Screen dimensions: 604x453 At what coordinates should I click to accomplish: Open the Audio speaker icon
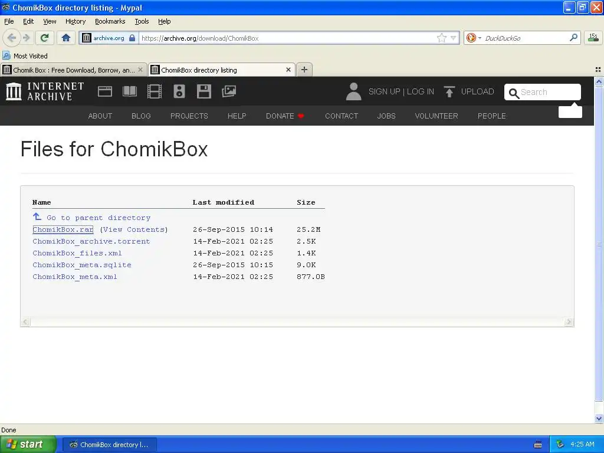point(179,91)
